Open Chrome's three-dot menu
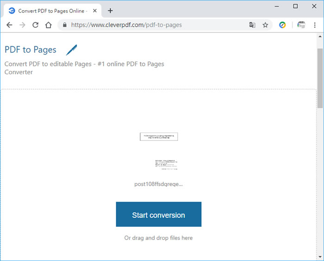The image size is (324, 261). [315, 25]
